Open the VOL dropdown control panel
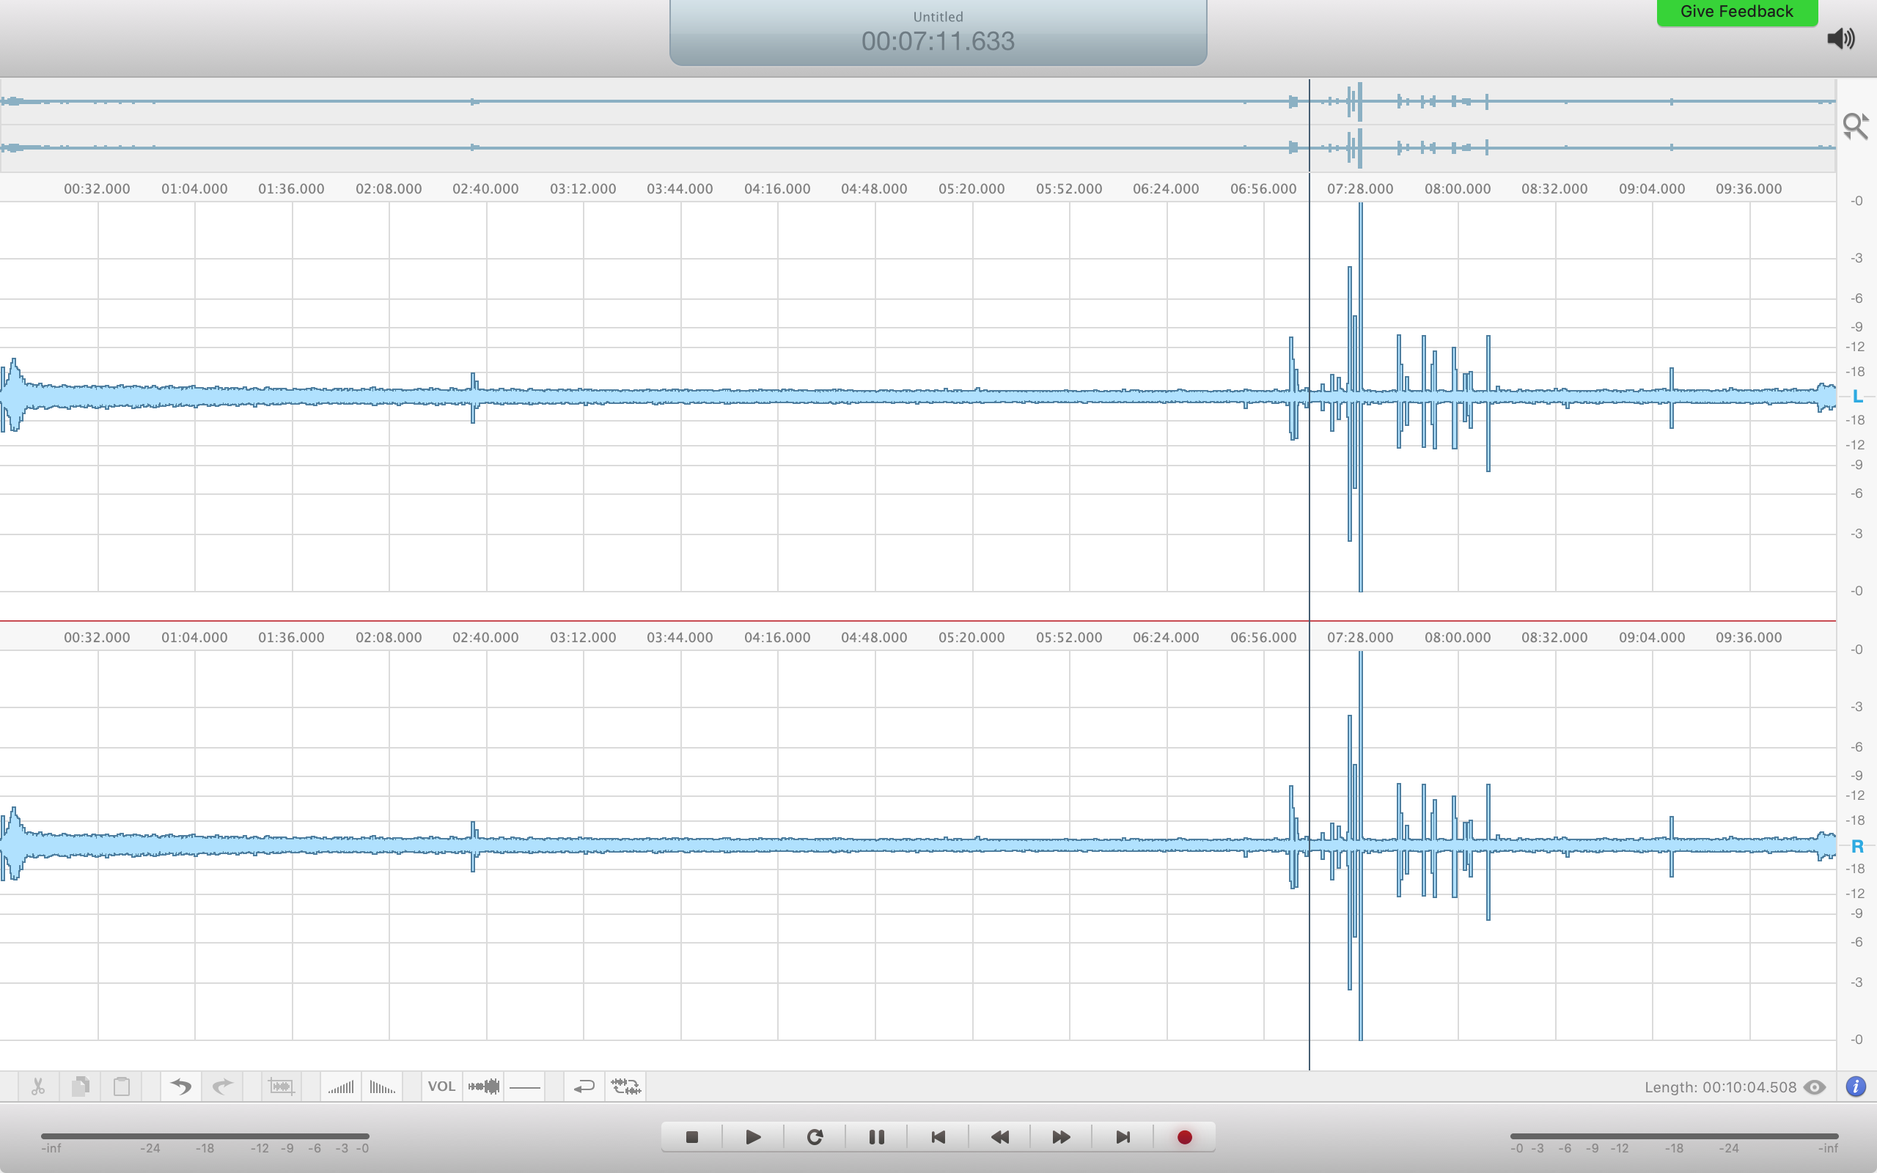This screenshot has width=1877, height=1173. click(441, 1085)
